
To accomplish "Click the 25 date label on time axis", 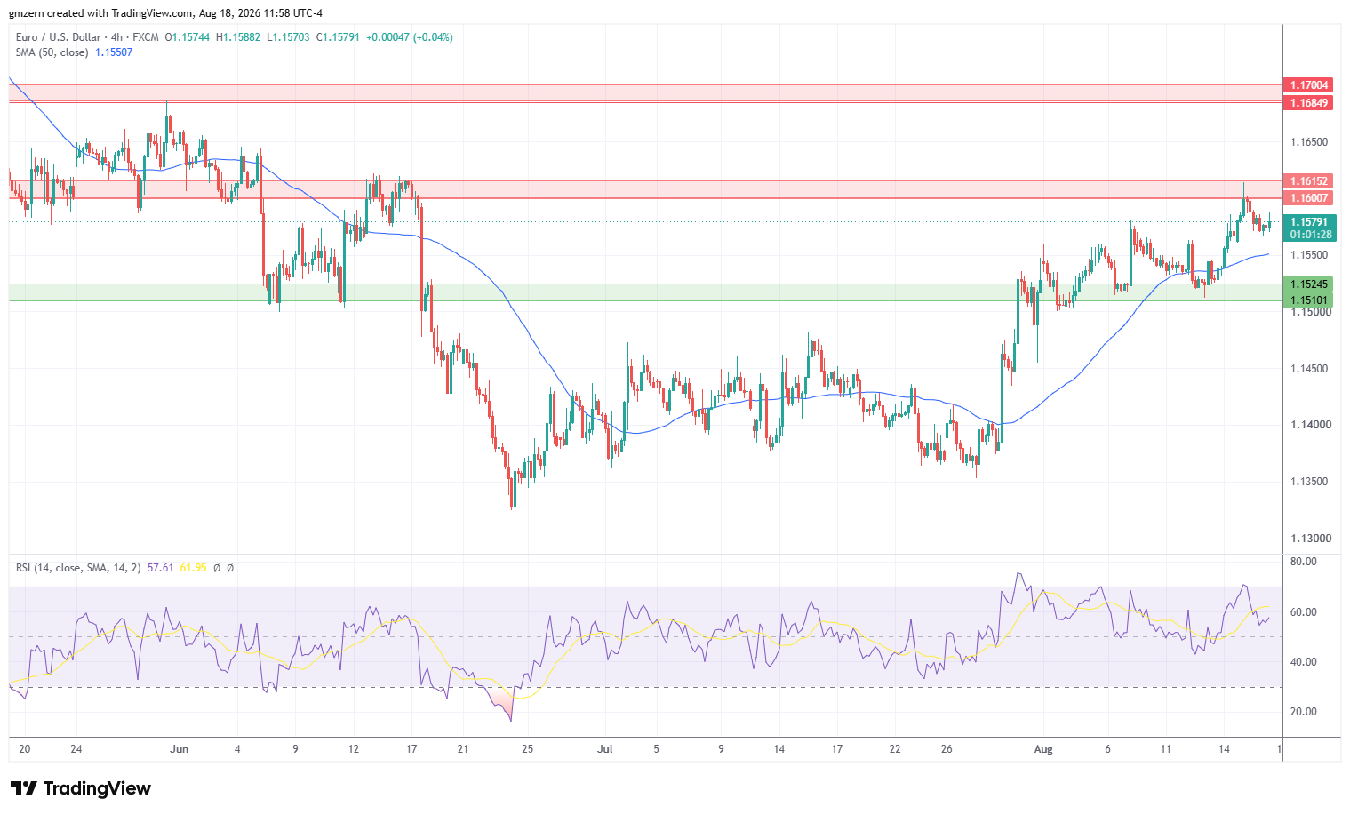I will point(528,749).
